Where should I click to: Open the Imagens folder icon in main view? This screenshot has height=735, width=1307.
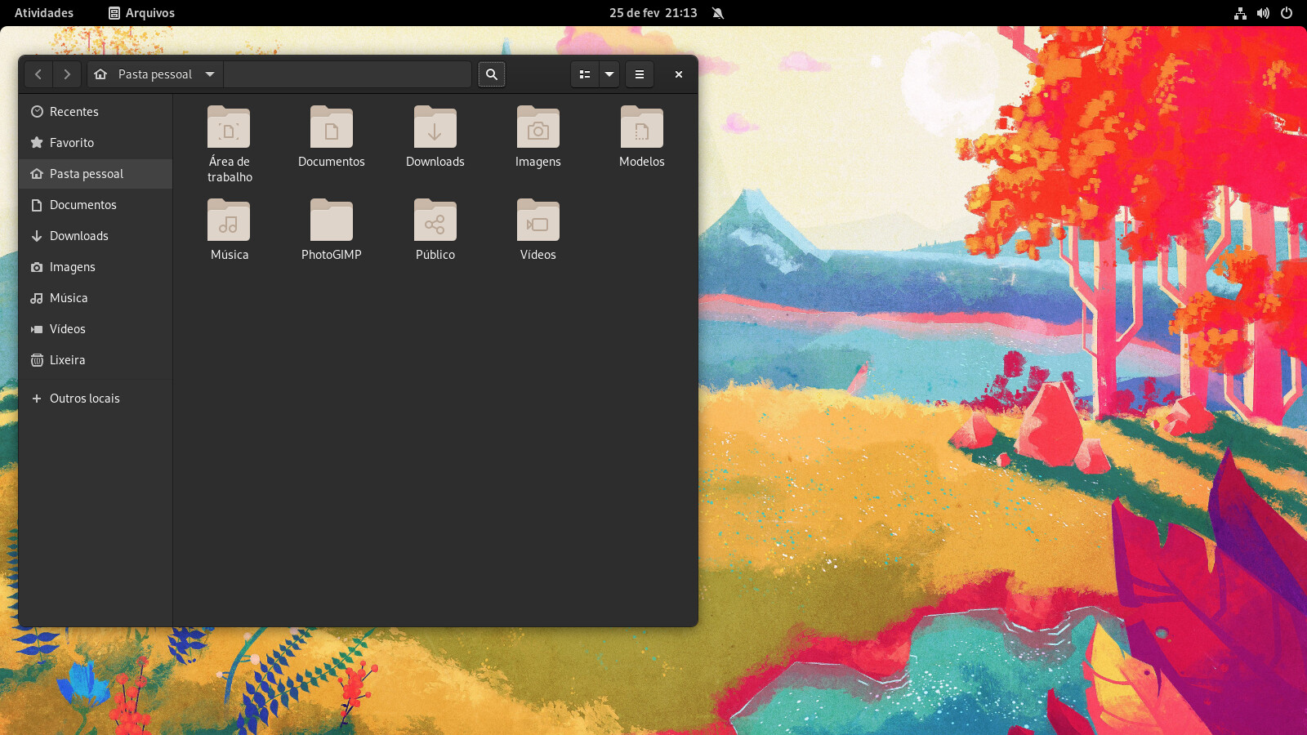[538, 127]
